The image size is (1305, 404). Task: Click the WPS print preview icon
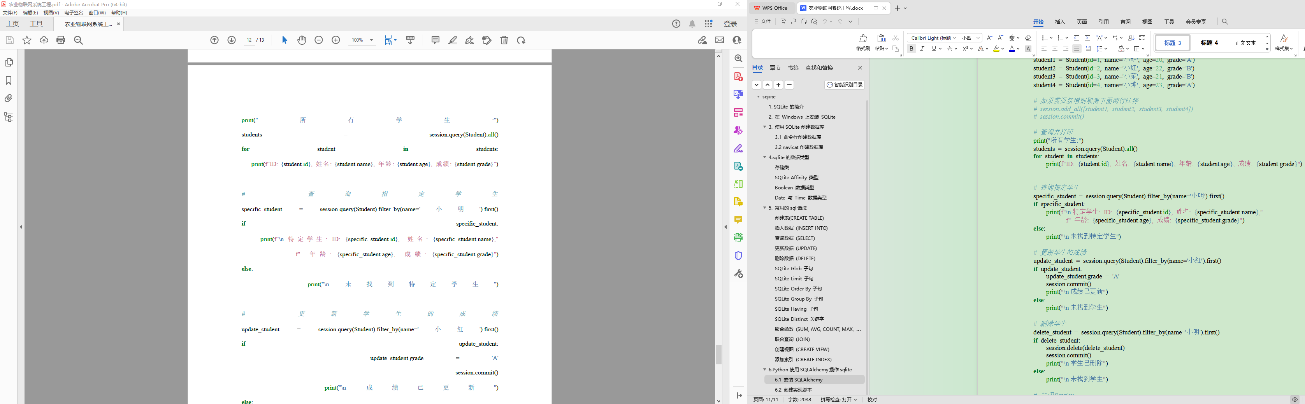point(813,22)
